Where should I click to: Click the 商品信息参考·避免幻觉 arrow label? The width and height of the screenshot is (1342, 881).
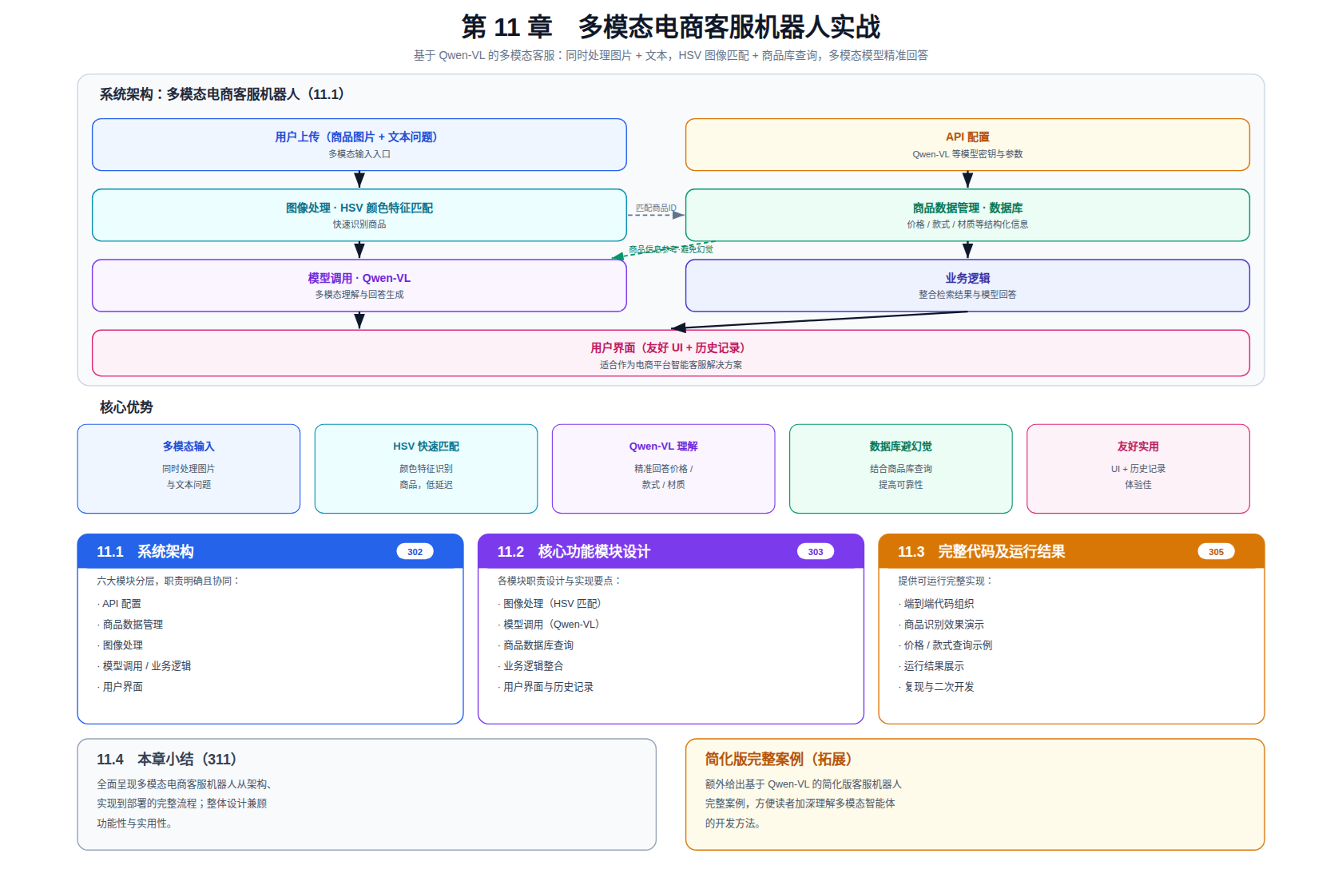671,249
